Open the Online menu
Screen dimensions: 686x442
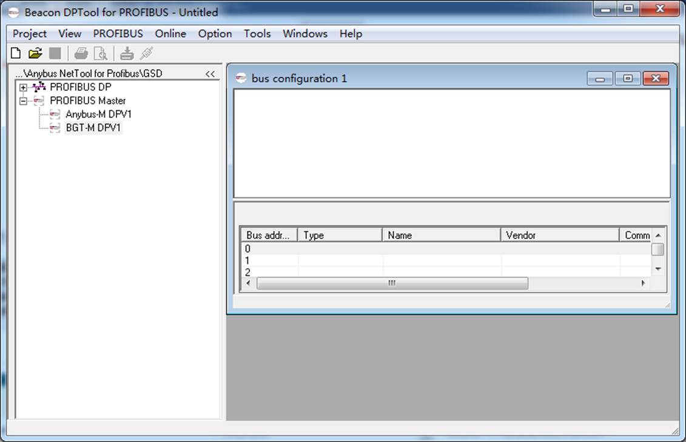(x=170, y=34)
